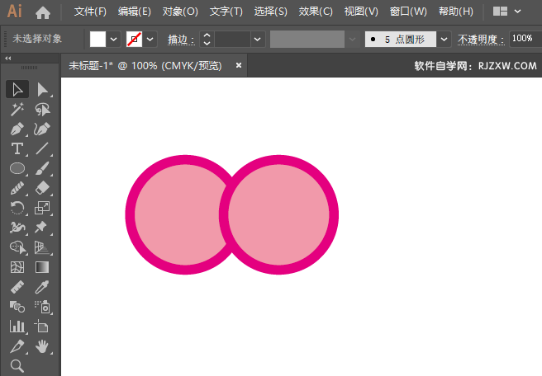This screenshot has height=376, width=542.
Task: Open the stroke color dropdown arrow
Action: 150,39
